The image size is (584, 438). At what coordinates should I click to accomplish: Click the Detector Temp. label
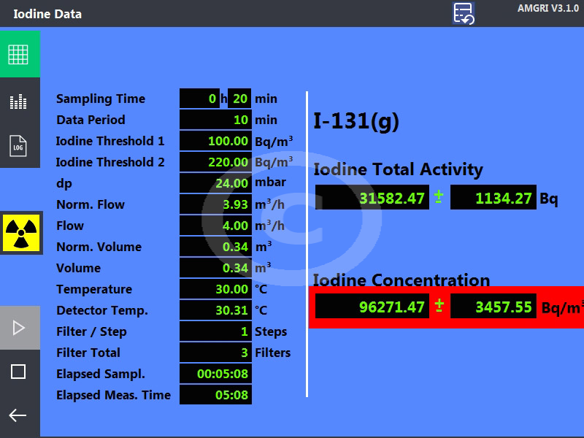pos(102,310)
